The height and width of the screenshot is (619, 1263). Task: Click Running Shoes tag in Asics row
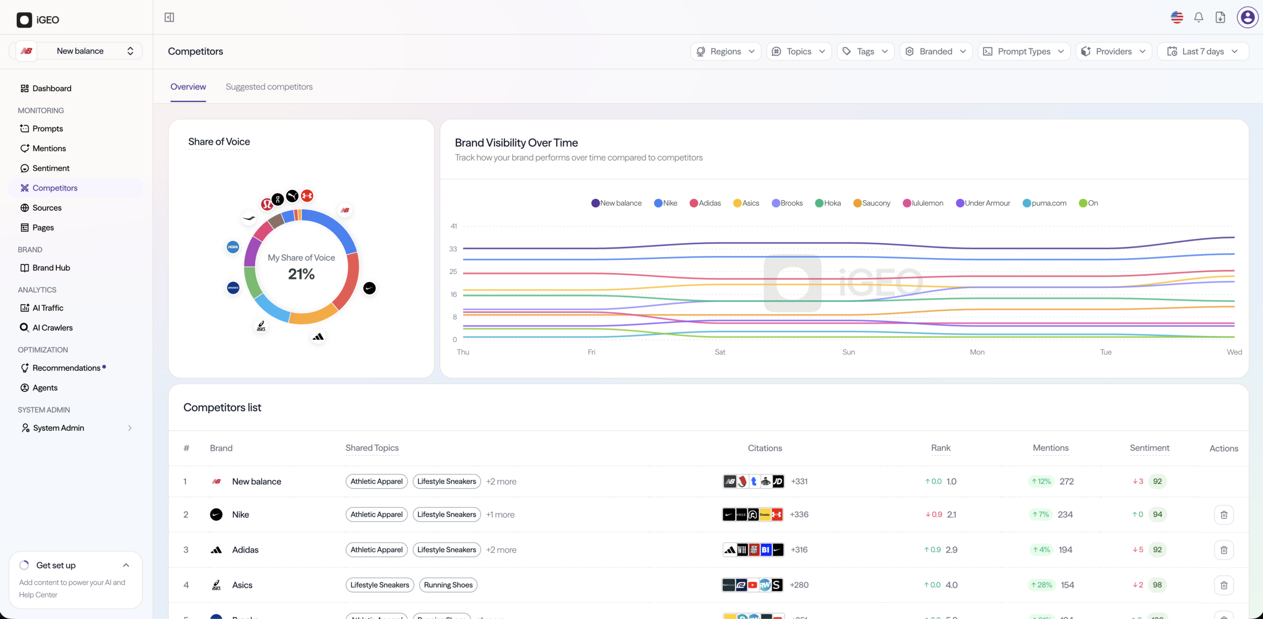[x=448, y=585]
